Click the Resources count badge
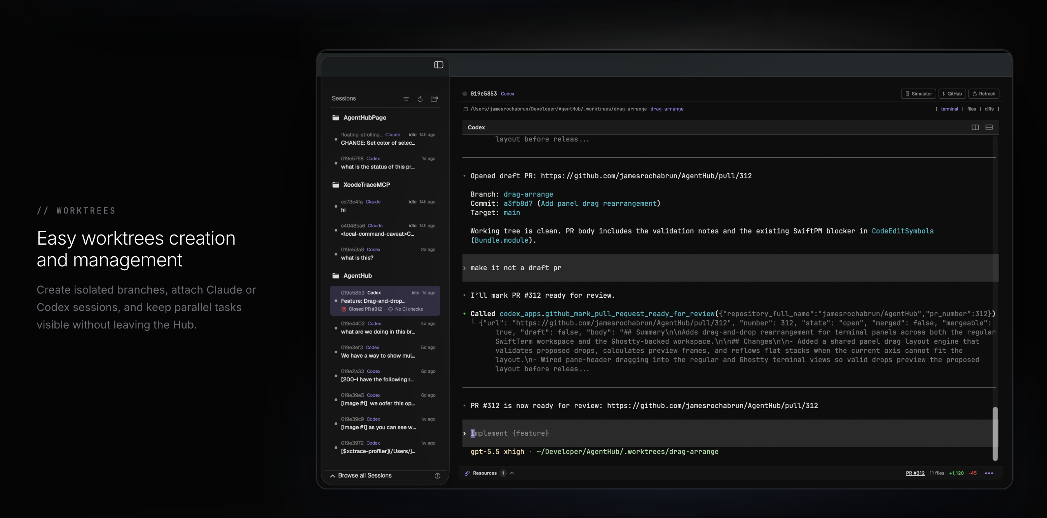The width and height of the screenshot is (1047, 518). (503, 473)
